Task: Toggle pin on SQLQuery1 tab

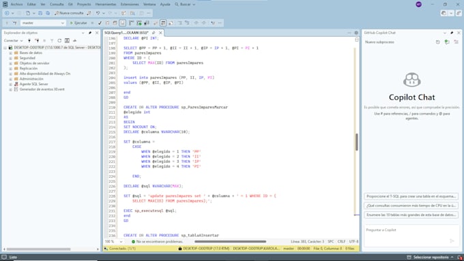Action: [154, 33]
